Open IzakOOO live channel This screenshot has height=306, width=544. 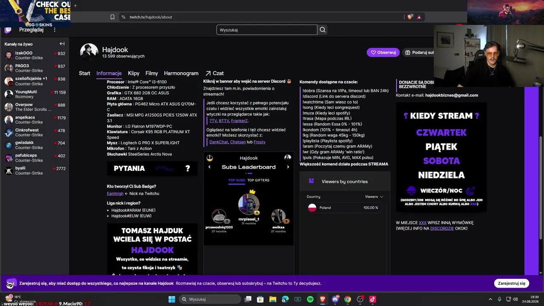(x=35, y=56)
